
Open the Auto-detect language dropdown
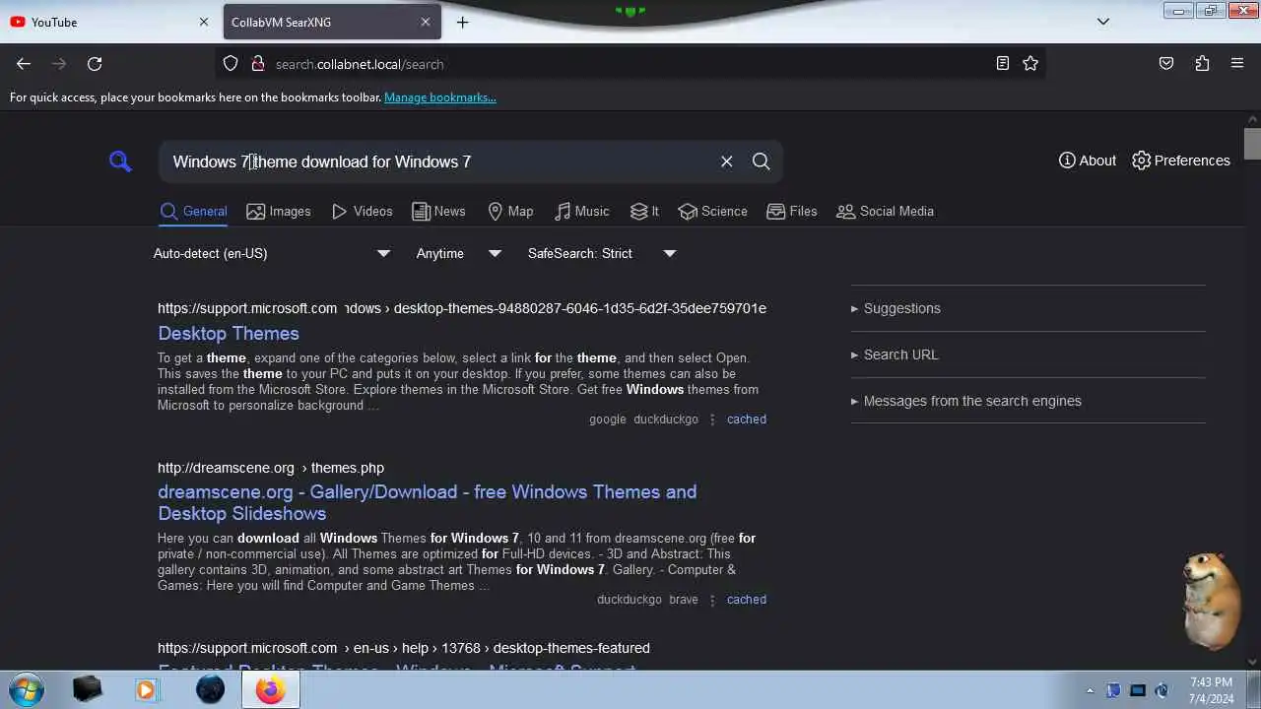tap(272, 253)
